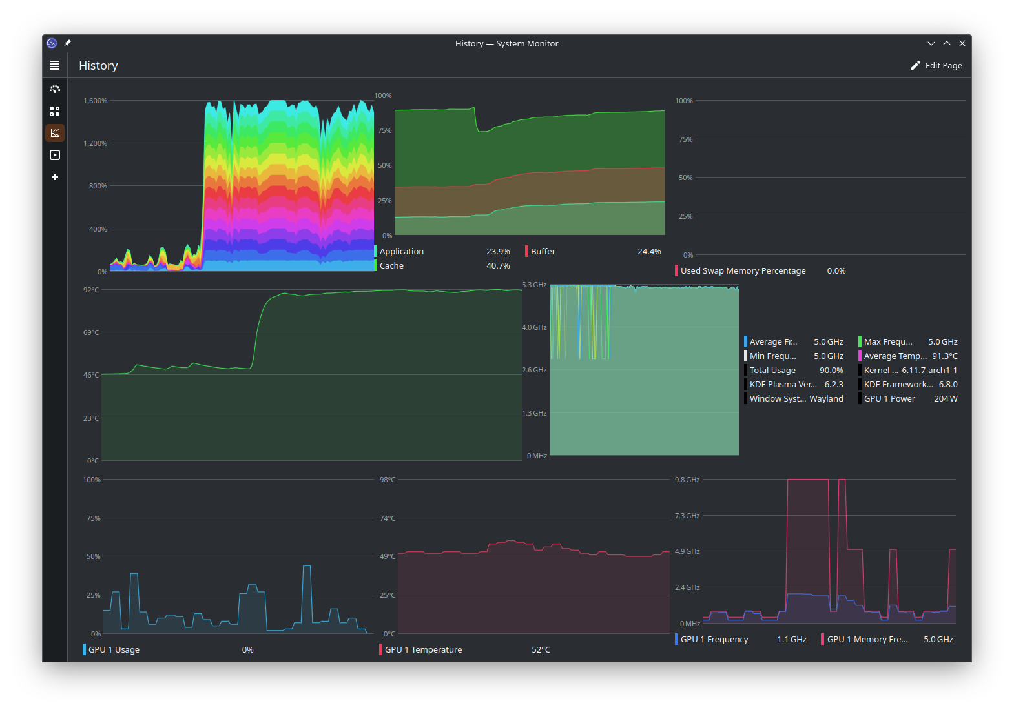
Task: Click the Window System Wayland entry
Action: tap(794, 398)
